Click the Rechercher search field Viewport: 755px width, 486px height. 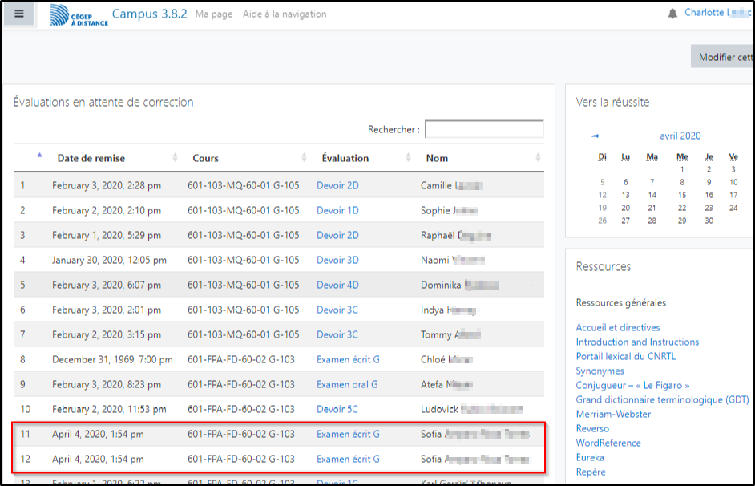pos(483,129)
